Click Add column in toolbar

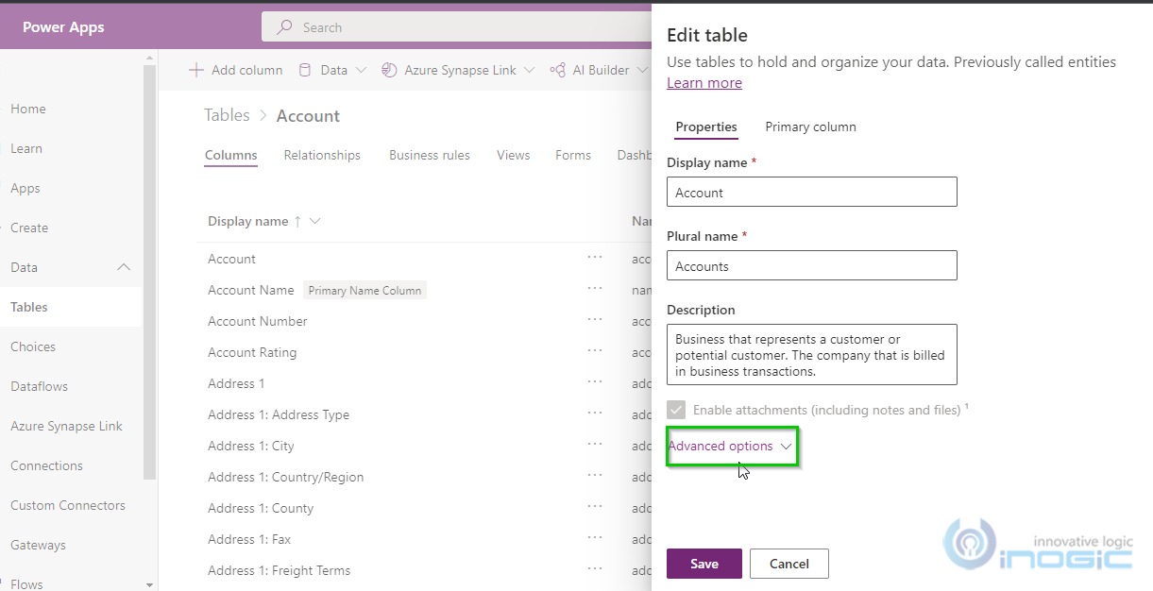pos(236,70)
